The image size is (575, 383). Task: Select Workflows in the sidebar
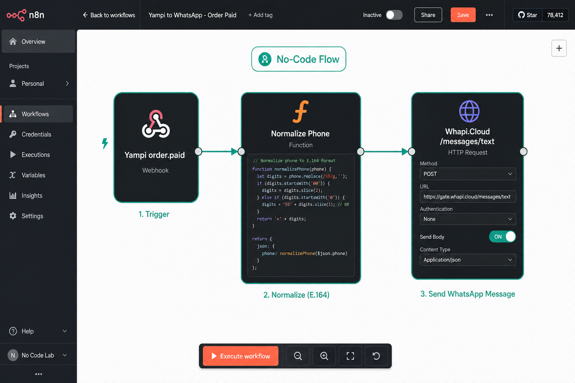tap(37, 114)
